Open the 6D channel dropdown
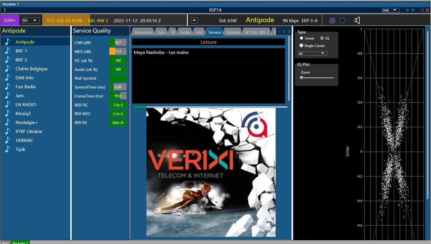431x244 pixels. (31, 20)
